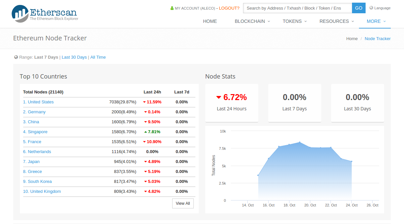The image size is (404, 224).
Task: Click the GO search button
Action: pyautogui.click(x=359, y=8)
